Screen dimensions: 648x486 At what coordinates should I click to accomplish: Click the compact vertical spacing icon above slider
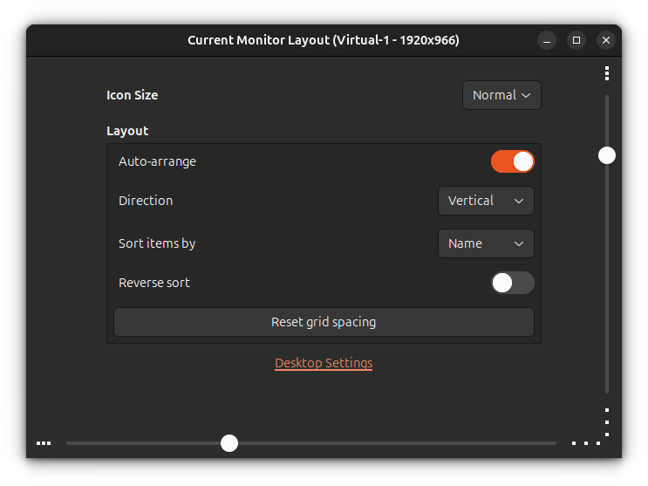point(607,74)
